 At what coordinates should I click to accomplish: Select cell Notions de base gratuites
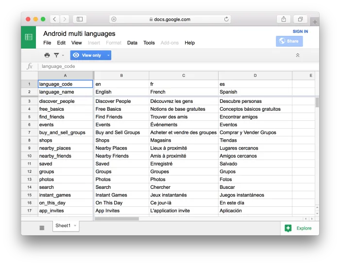(184, 109)
